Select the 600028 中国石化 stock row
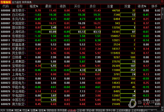164x112 pixels. tap(80, 100)
